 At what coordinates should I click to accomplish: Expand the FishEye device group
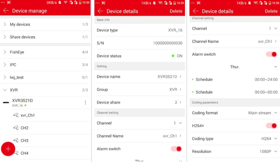[5, 52]
